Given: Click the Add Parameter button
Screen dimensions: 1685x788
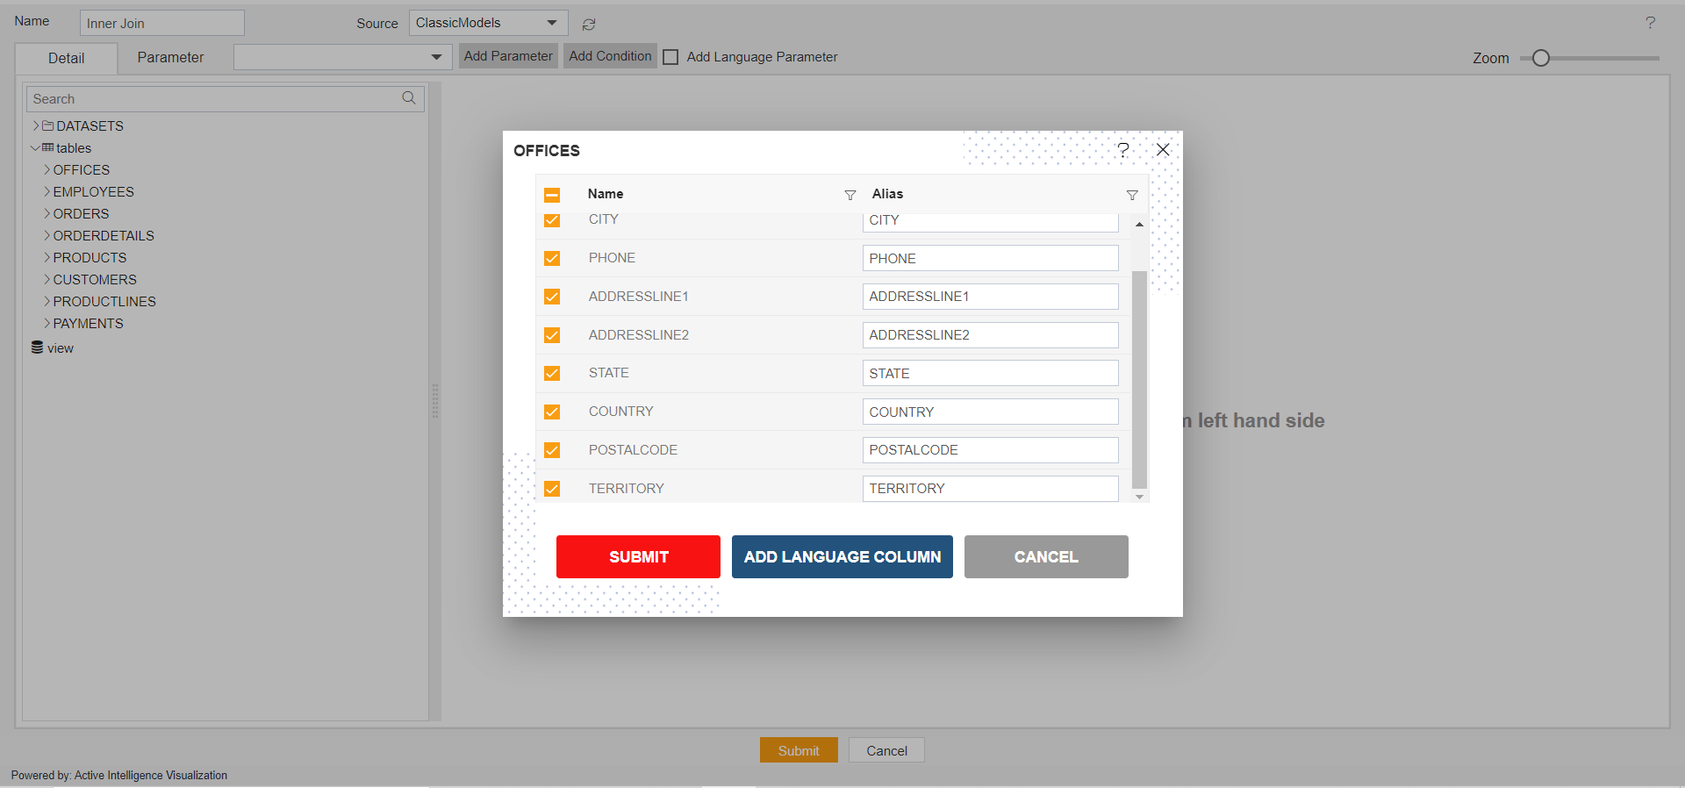Looking at the screenshot, I should click(x=508, y=56).
